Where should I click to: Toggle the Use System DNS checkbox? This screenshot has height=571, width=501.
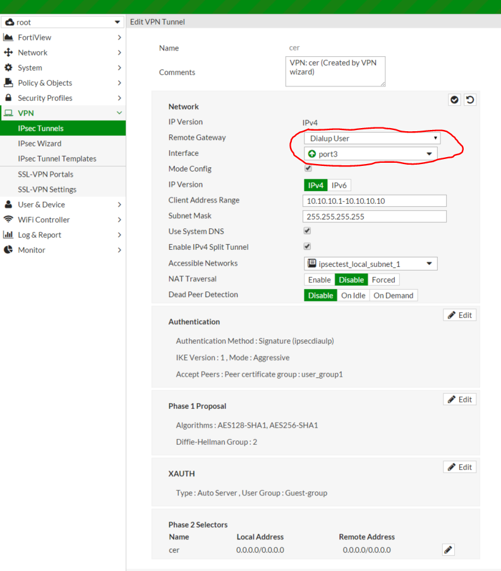point(308,231)
